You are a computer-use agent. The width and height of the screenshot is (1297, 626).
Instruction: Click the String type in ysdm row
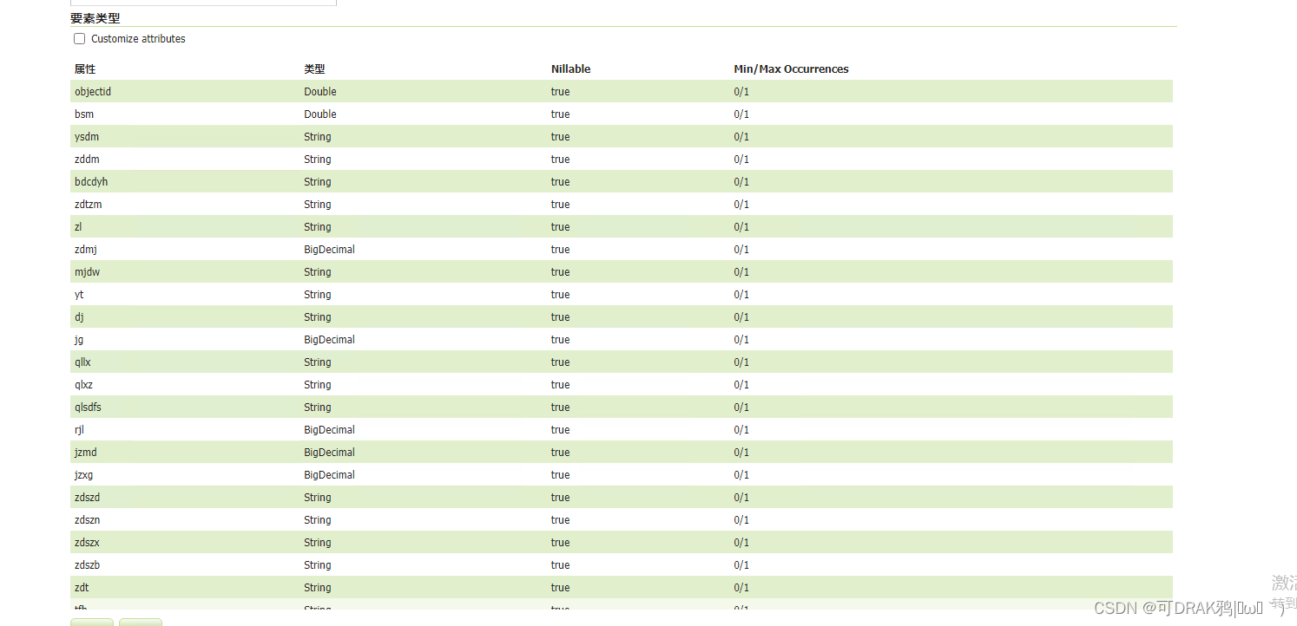(x=318, y=137)
